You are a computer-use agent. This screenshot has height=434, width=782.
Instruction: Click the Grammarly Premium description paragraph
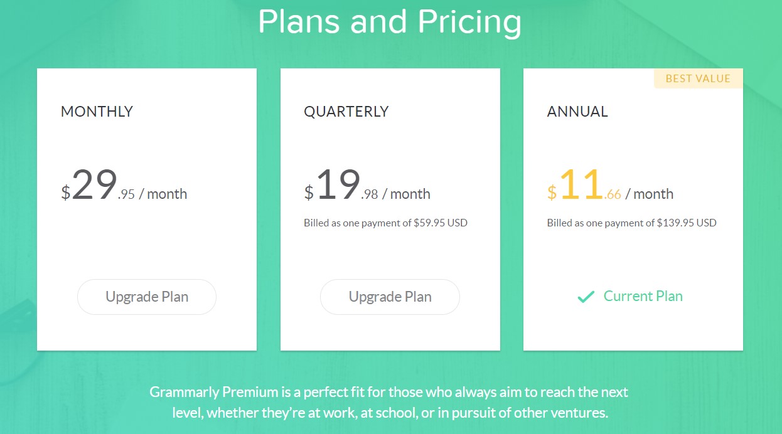pos(390,403)
